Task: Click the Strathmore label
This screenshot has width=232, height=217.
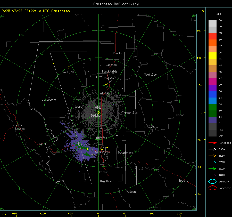Action: pyautogui.click(x=125, y=153)
